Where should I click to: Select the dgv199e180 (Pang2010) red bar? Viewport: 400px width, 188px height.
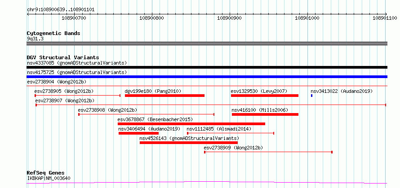(x=165, y=96)
